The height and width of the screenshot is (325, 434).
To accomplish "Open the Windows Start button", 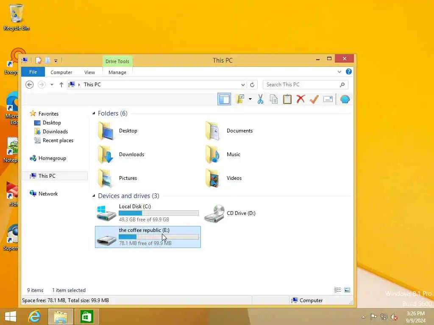I will click(11, 317).
